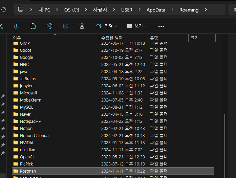This screenshot has height=178, width=236.
Task: Select the HNC folder icon
Action: click(x=16, y=64)
